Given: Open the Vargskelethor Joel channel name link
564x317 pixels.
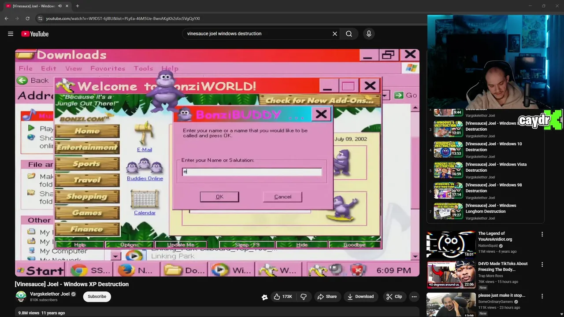Looking at the screenshot, I should [x=50, y=294].
